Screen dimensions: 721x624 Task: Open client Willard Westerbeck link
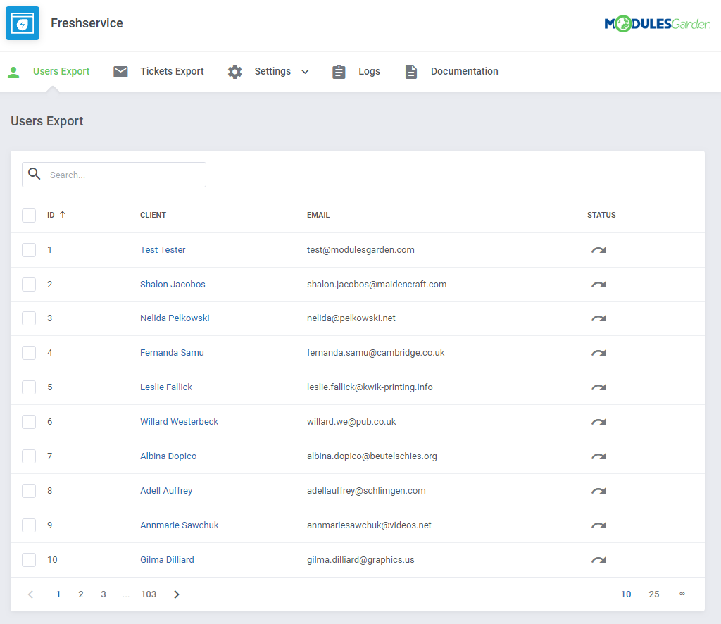(x=180, y=422)
